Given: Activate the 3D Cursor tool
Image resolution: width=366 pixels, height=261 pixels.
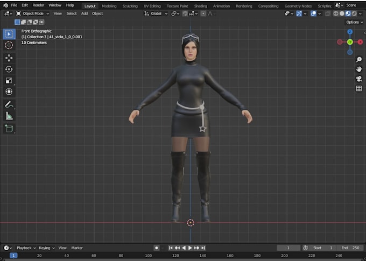Looking at the screenshot, I should 9,45.
